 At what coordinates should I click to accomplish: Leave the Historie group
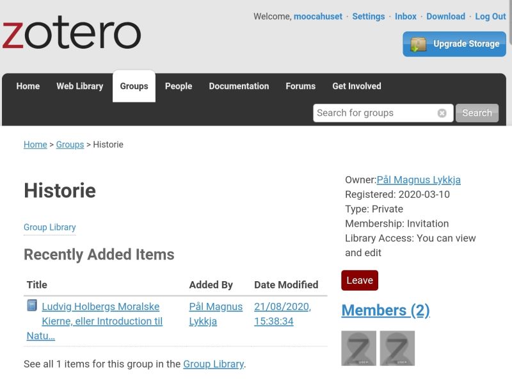pos(360,281)
